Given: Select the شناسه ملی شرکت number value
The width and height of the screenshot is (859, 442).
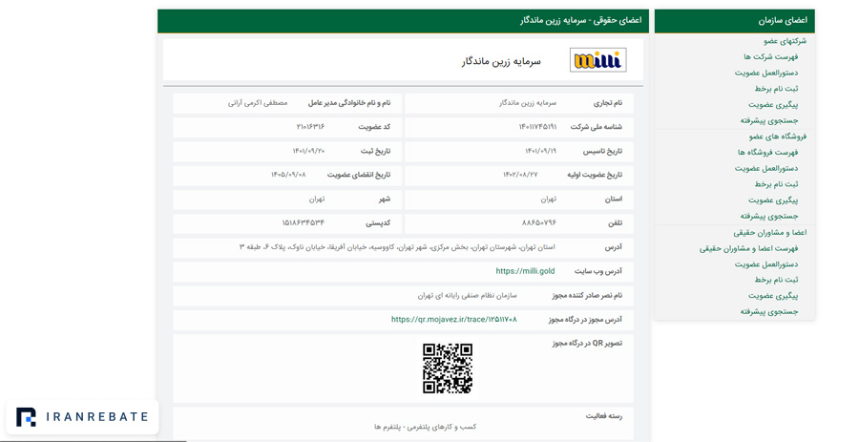Looking at the screenshot, I should tap(537, 127).
